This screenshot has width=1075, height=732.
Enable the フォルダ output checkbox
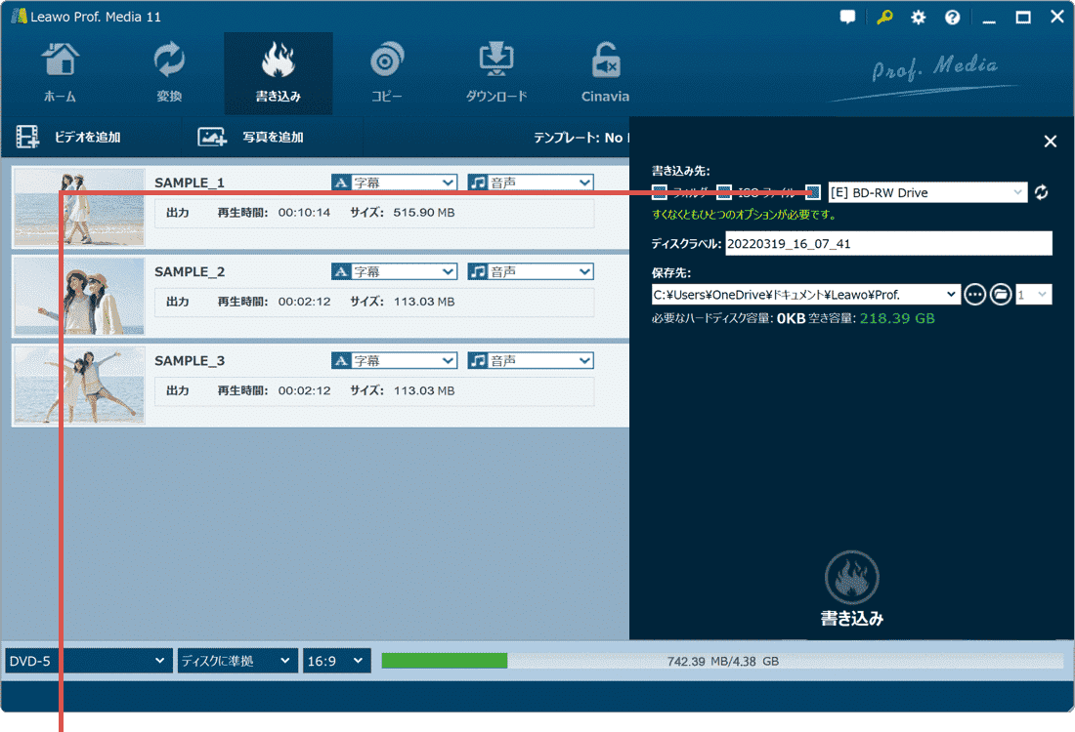pos(660,192)
